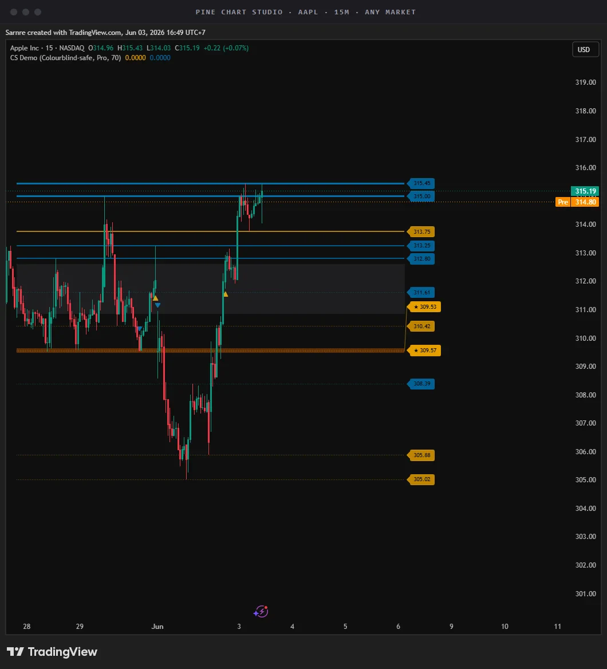Image resolution: width=607 pixels, height=669 pixels.
Task: Click the blue 312.80 level label
Action: pos(421,258)
